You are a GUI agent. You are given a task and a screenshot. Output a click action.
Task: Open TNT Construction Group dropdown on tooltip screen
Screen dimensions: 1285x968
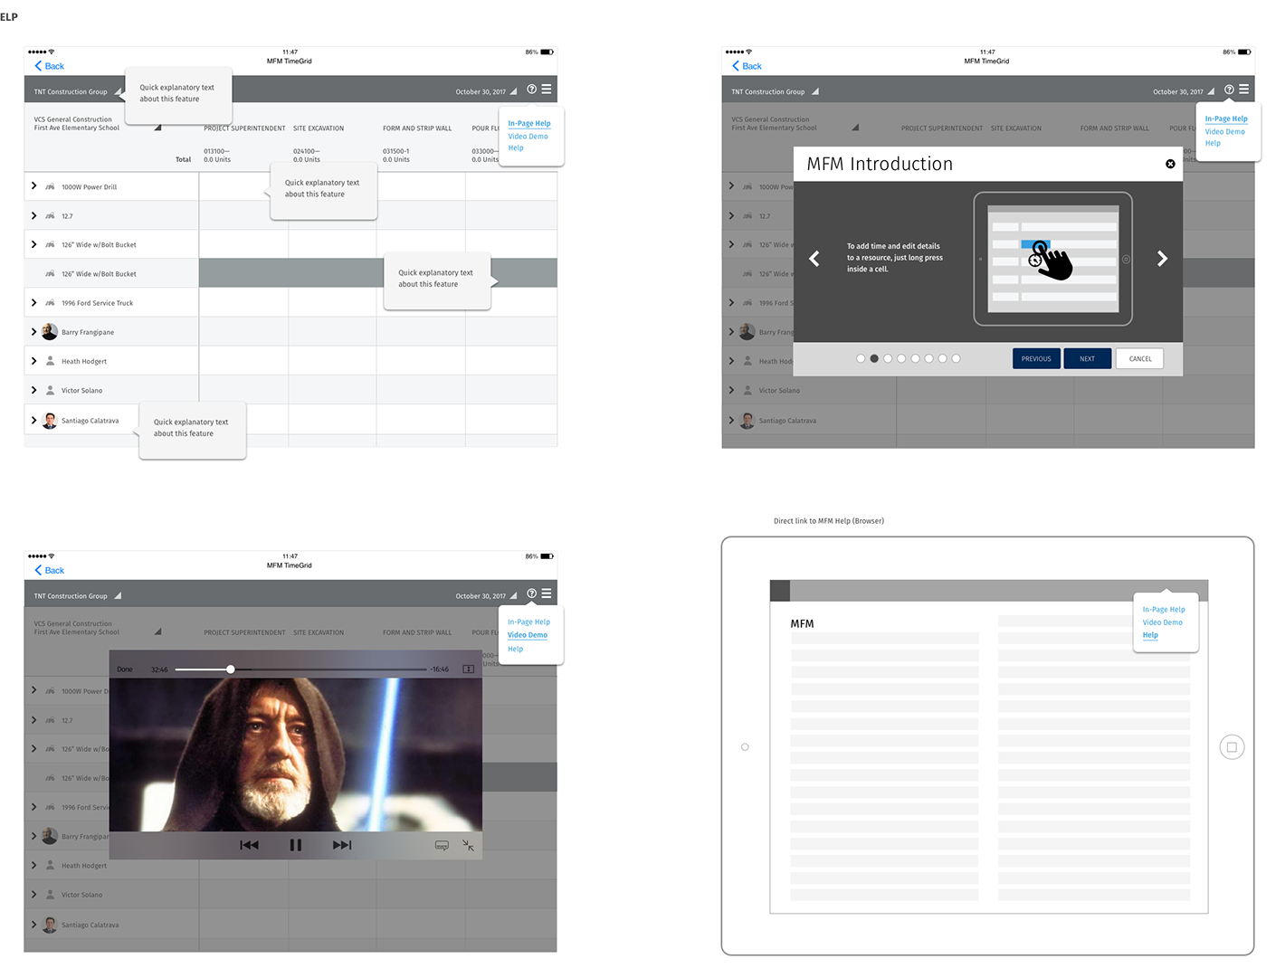(x=118, y=91)
